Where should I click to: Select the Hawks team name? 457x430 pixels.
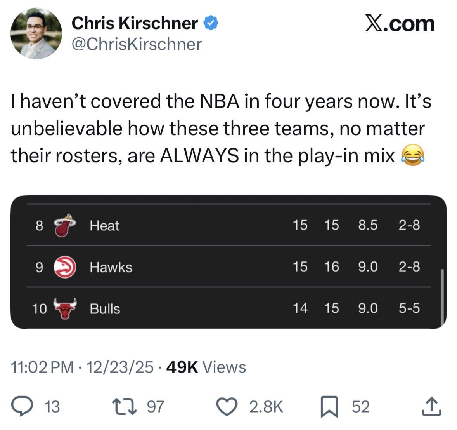[111, 267]
